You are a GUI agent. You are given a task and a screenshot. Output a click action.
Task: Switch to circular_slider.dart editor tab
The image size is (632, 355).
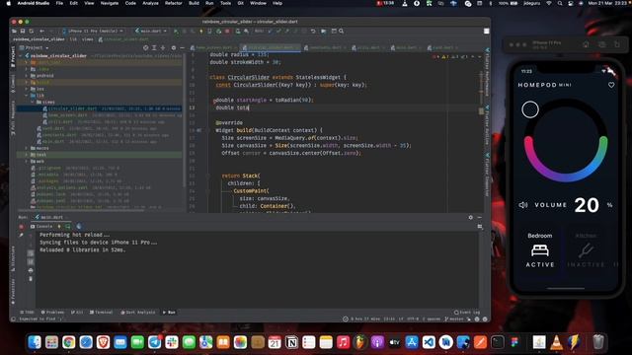pos(271,47)
